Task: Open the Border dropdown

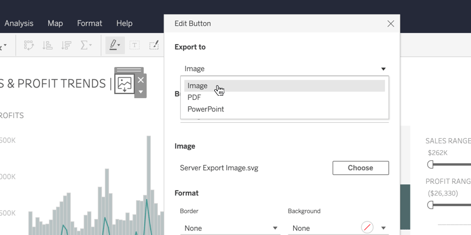Action: [x=229, y=228]
